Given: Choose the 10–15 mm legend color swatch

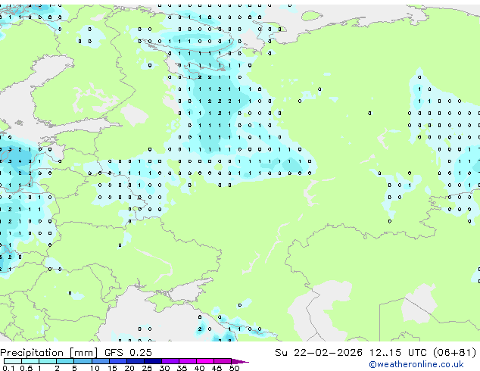Looking at the screenshot, I should click(100, 361).
